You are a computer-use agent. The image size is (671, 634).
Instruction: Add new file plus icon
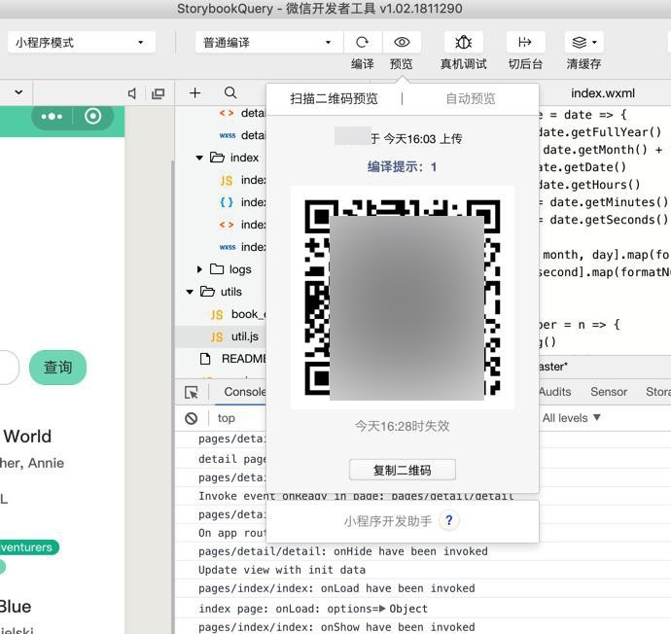click(x=195, y=92)
